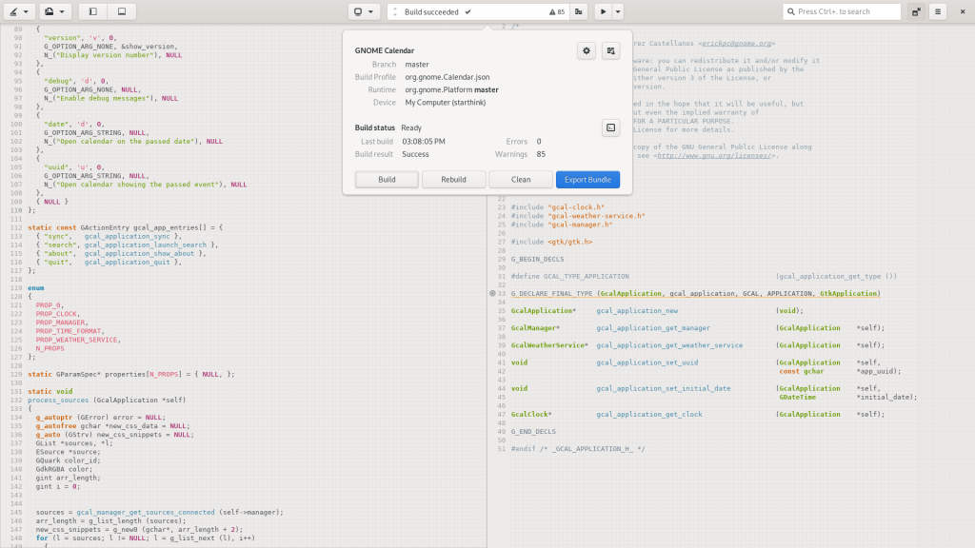975x548 pixels.
Task: Click the GNOME Calendar popover title
Action: [x=385, y=51]
